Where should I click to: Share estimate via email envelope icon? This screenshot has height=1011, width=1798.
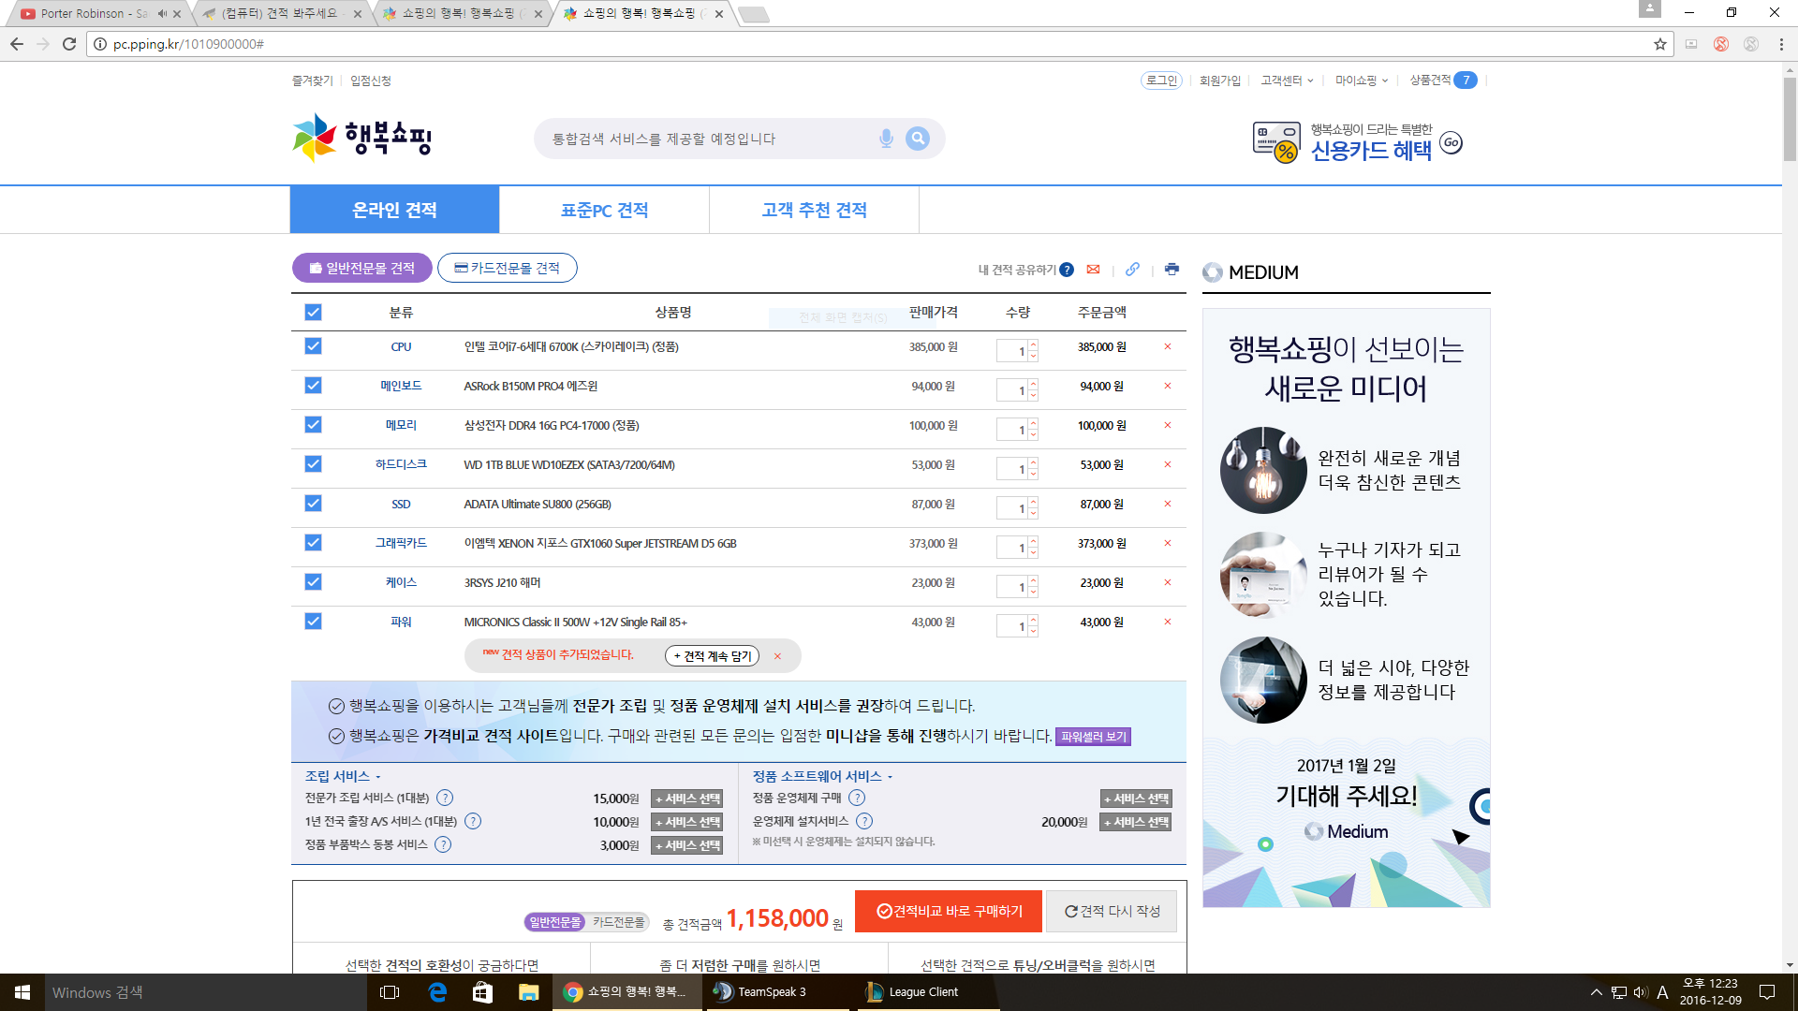(1093, 270)
